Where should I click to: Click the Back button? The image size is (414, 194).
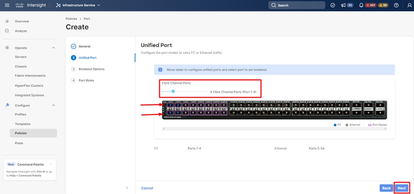pos(386,188)
